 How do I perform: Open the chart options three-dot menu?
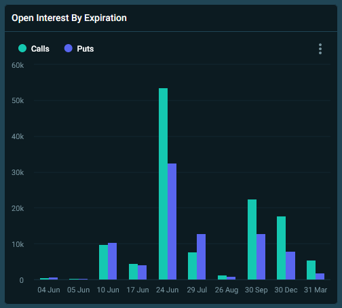tap(320, 49)
